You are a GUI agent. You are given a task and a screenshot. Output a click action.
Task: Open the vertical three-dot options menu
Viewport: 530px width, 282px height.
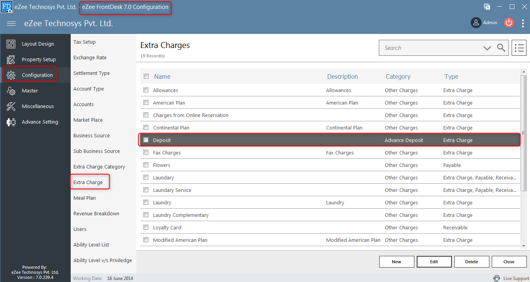(x=523, y=23)
